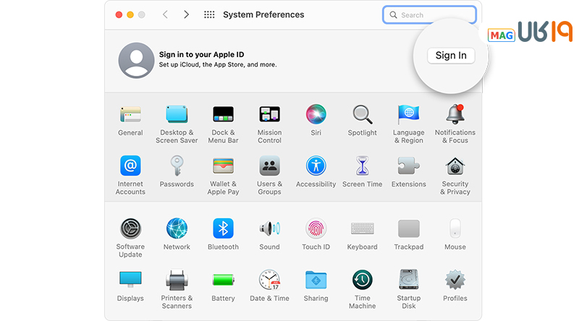This screenshot has width=579, height=321.
Task: Open Notifications & Focus settings
Action: [455, 115]
